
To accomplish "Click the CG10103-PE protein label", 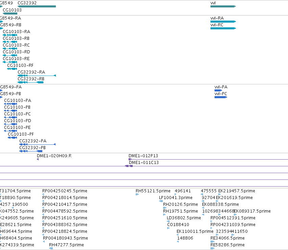I will 17,128.
